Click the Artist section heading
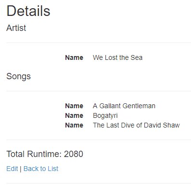Viewport: 191px width, 185px height. coord(16,28)
